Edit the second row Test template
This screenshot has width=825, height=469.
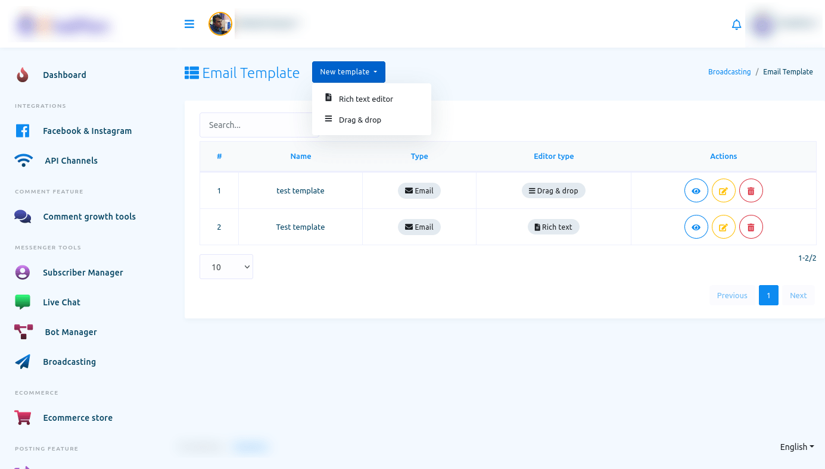723,227
